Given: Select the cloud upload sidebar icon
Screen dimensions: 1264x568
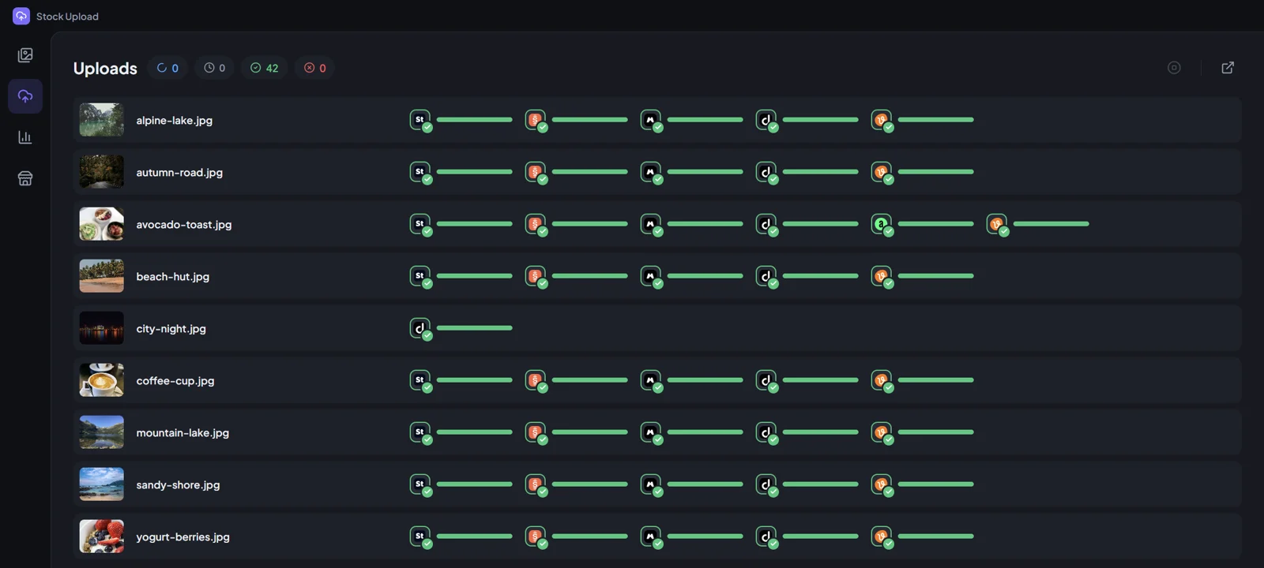Looking at the screenshot, I should 25,96.
